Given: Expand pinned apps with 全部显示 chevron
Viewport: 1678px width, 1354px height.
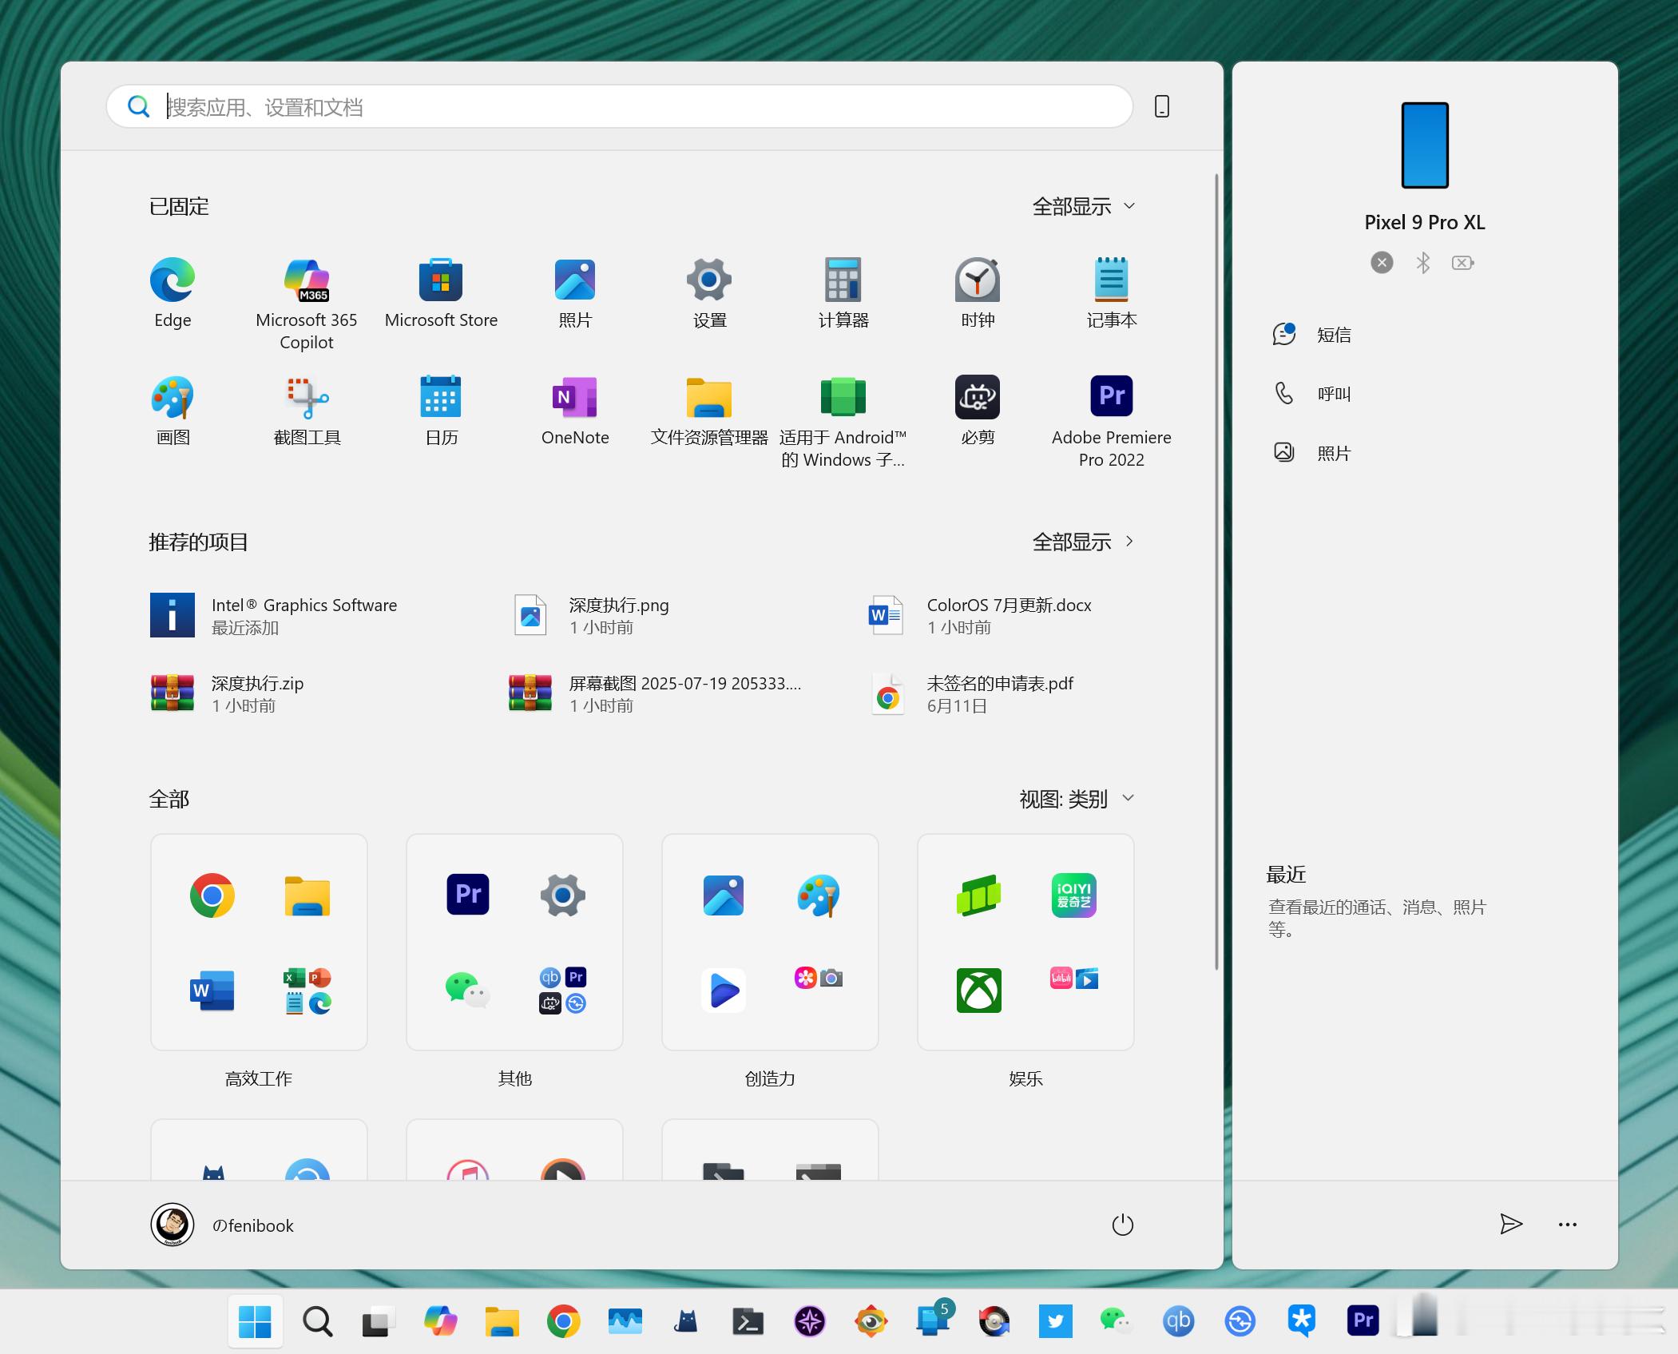Looking at the screenshot, I should (1083, 206).
